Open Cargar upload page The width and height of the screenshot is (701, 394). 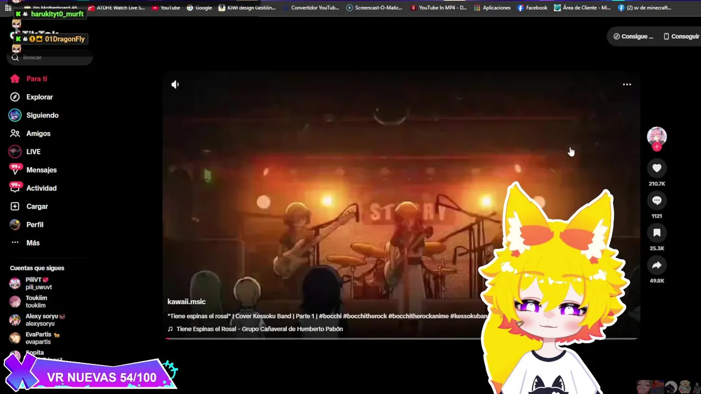(30, 206)
